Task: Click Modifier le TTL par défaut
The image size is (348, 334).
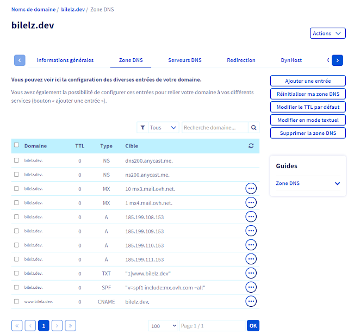Action: pos(308,107)
